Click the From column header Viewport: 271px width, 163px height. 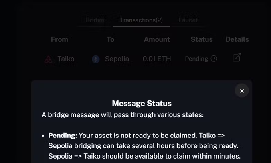[x=59, y=39]
